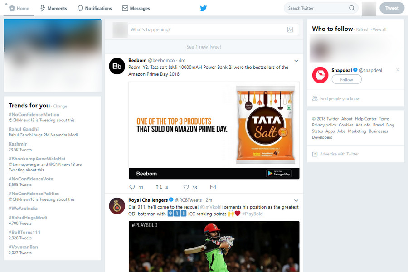Open the #NoConfidenceMotion trend
Image resolution: width=408 pixels, height=272 pixels.
[x=34, y=115]
